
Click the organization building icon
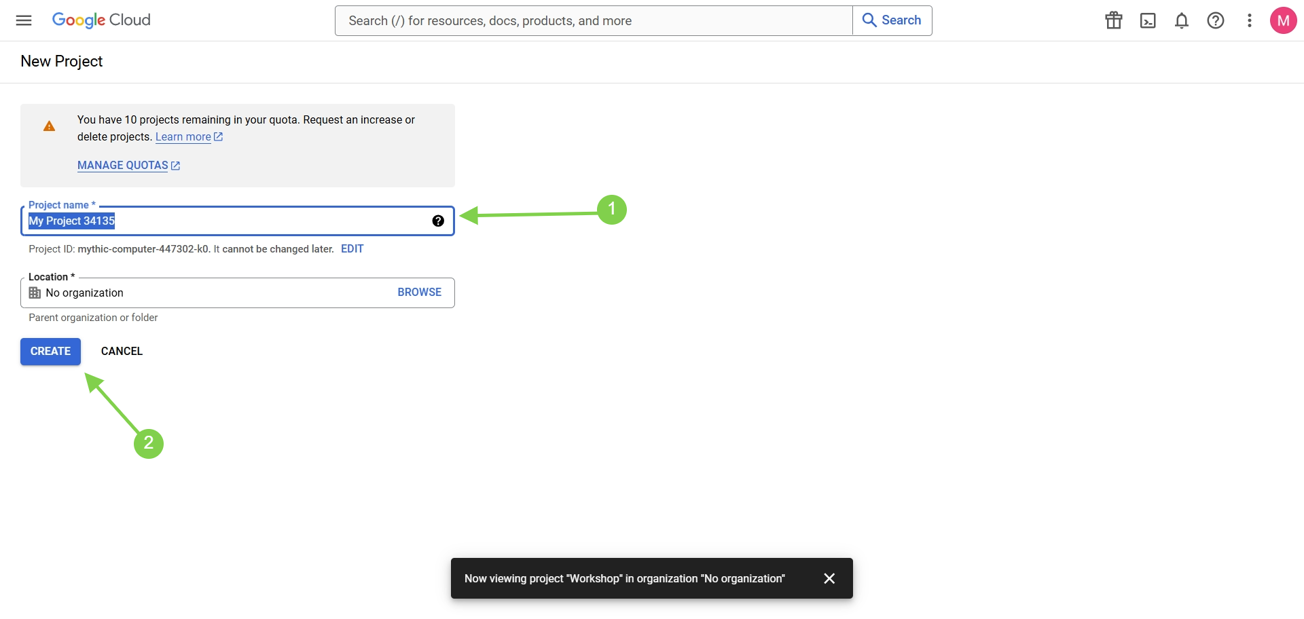[35, 293]
